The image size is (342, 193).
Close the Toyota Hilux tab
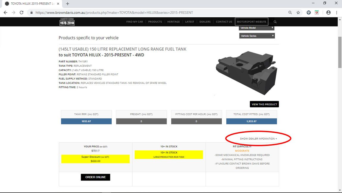coord(58,4)
